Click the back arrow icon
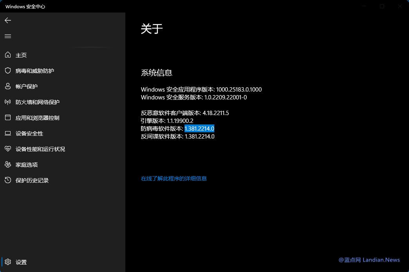 [x=8, y=20]
